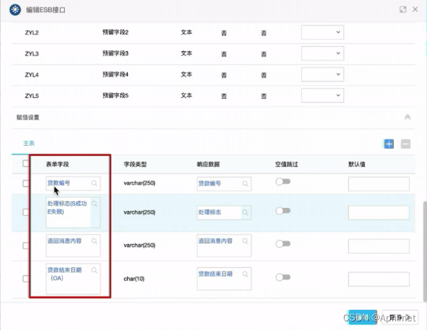
Task: Click the 处理标志 response data box
Action: click(224, 212)
